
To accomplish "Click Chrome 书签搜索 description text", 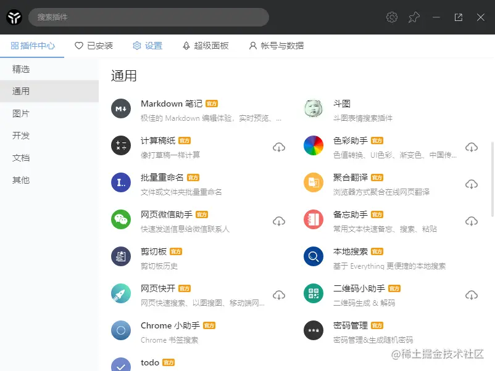I will click(x=170, y=340).
